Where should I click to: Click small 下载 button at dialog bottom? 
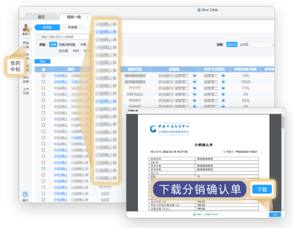275,215
